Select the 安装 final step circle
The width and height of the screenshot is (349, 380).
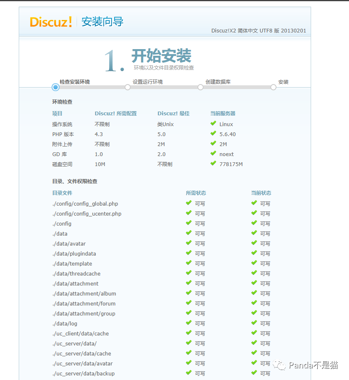[x=273, y=87]
